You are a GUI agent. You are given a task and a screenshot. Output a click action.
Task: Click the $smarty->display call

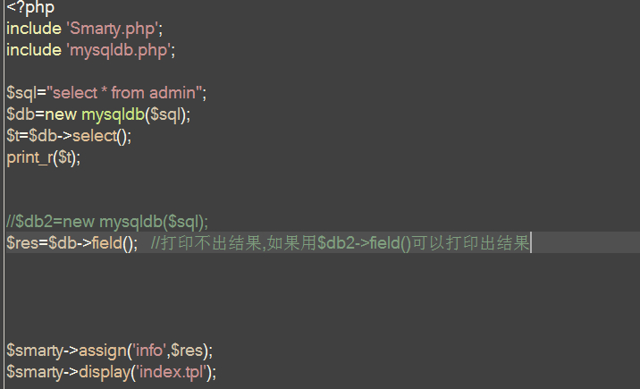click(x=111, y=372)
